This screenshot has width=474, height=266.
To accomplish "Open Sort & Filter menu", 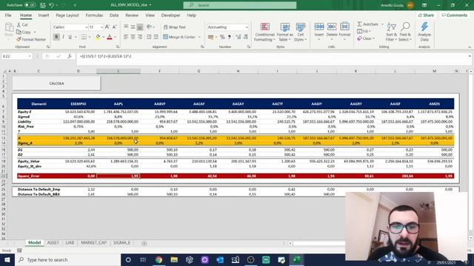I will click(392, 32).
